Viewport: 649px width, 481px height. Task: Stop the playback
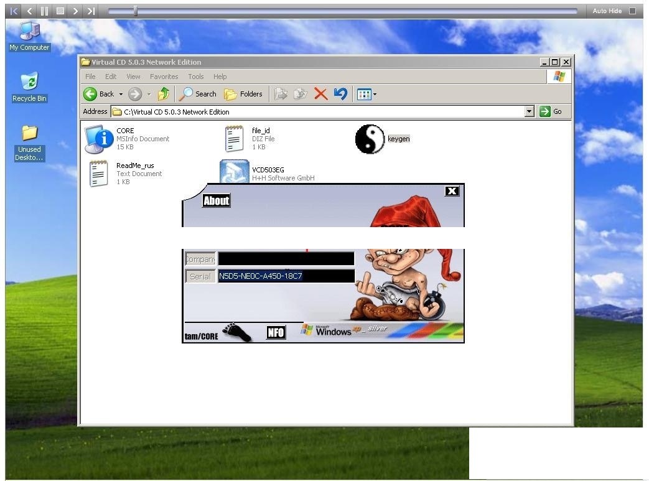pyautogui.click(x=60, y=11)
